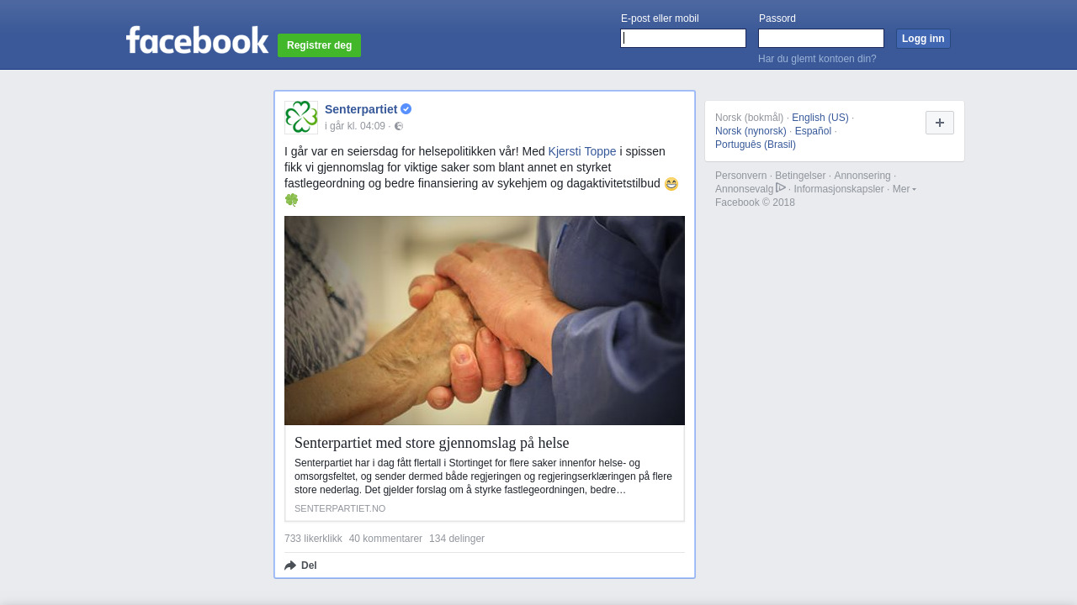Click the Annonsevalg triangle icon

(x=781, y=187)
